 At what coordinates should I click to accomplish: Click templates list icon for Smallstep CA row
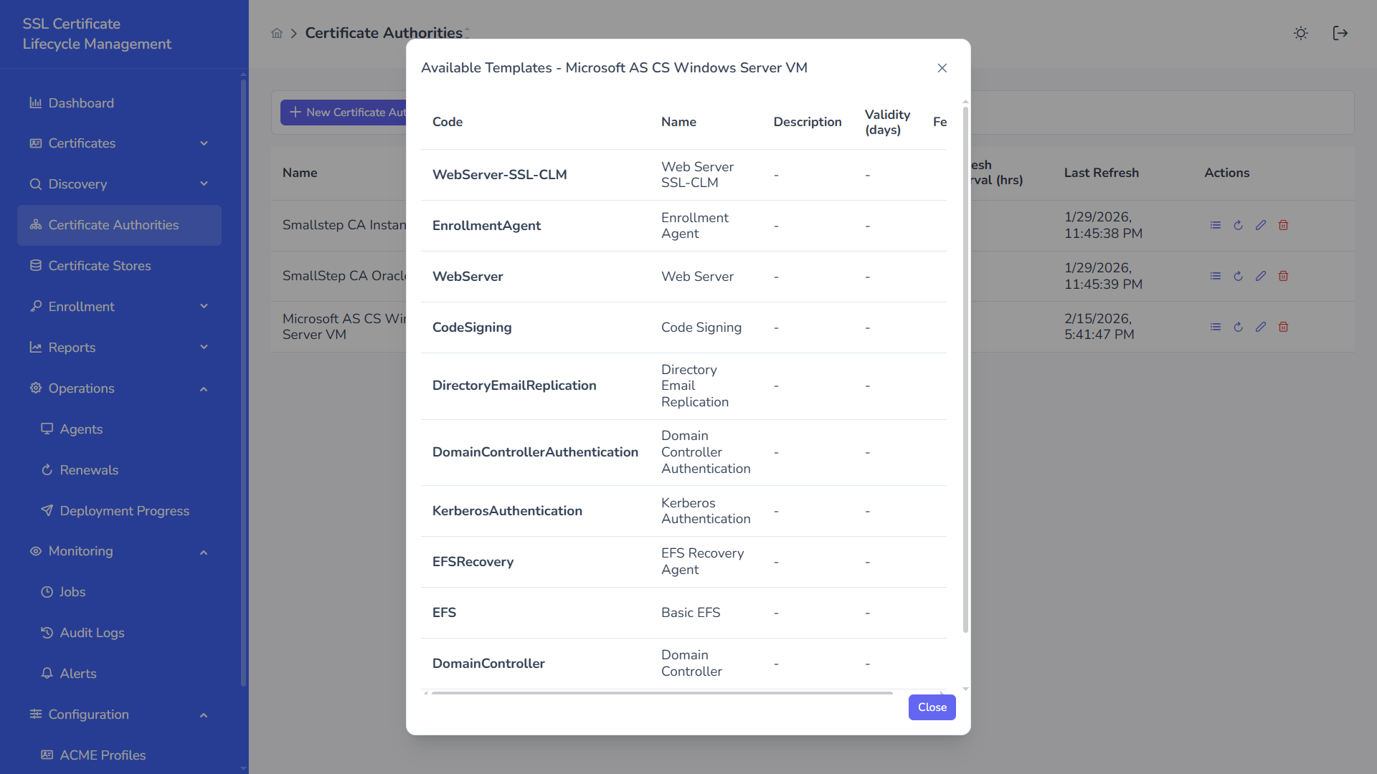[1215, 225]
